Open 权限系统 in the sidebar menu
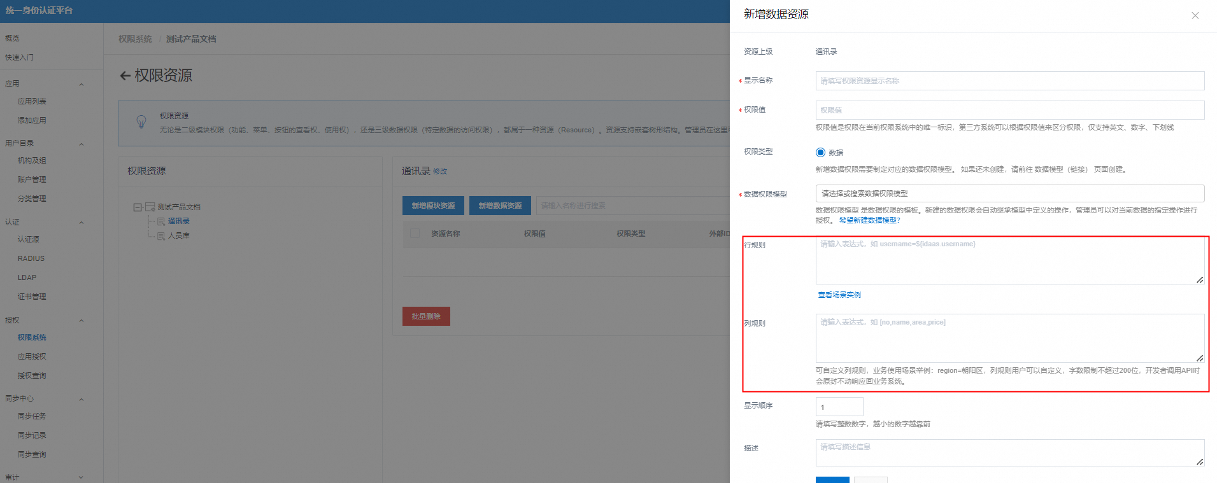The height and width of the screenshot is (483, 1217). click(x=32, y=337)
